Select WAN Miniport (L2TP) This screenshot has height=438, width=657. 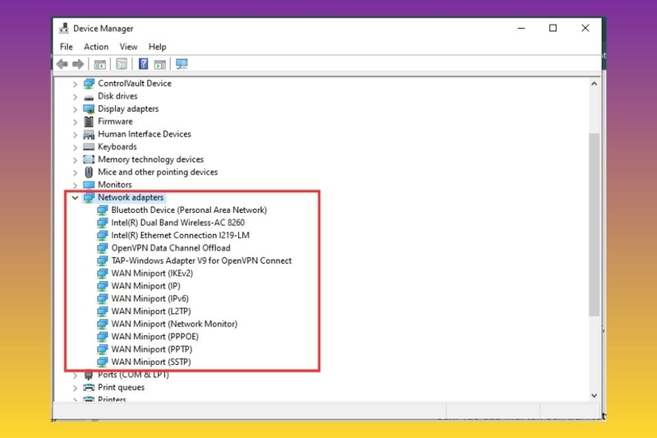coord(151,311)
